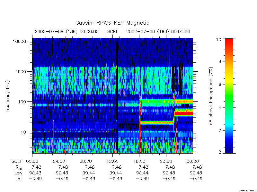Image resolution: width=257 pixels, height=192 pixels.
Task: Click the 6 label on the colorbar
Action: [220, 84]
